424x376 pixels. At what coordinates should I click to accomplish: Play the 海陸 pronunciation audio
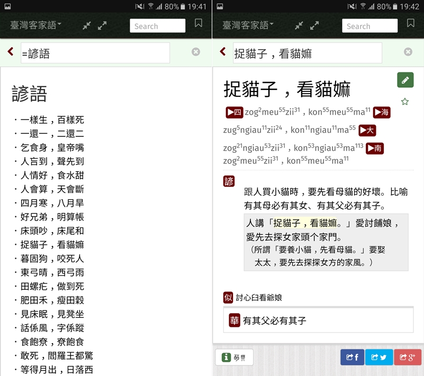point(381,112)
